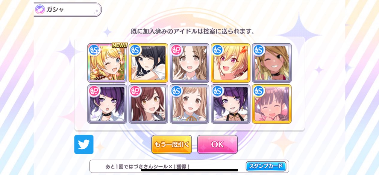
Task: Select the gold-framed blonde idol with red ribbon
Action: [231, 63]
